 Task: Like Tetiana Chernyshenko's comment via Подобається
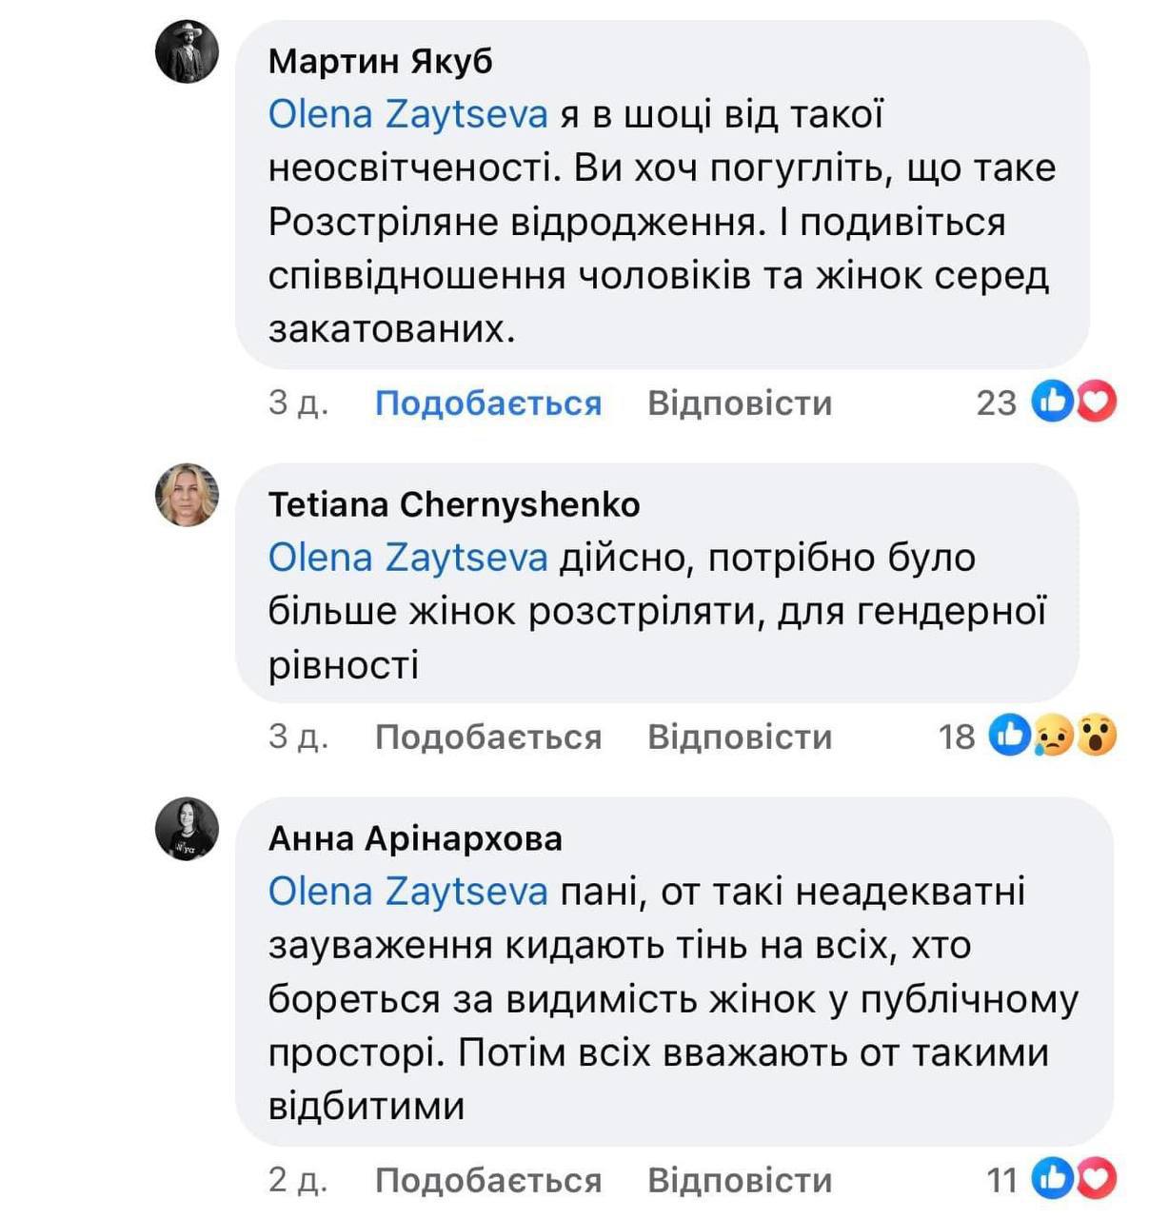(488, 737)
